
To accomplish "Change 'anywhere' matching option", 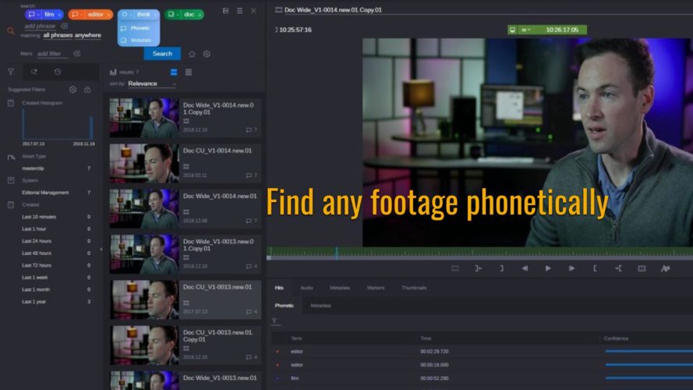I will [x=88, y=35].
